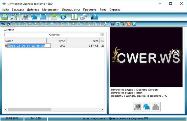Share via the Twitter icon
Viewport: 187px width, 121px height.
click(118, 24)
